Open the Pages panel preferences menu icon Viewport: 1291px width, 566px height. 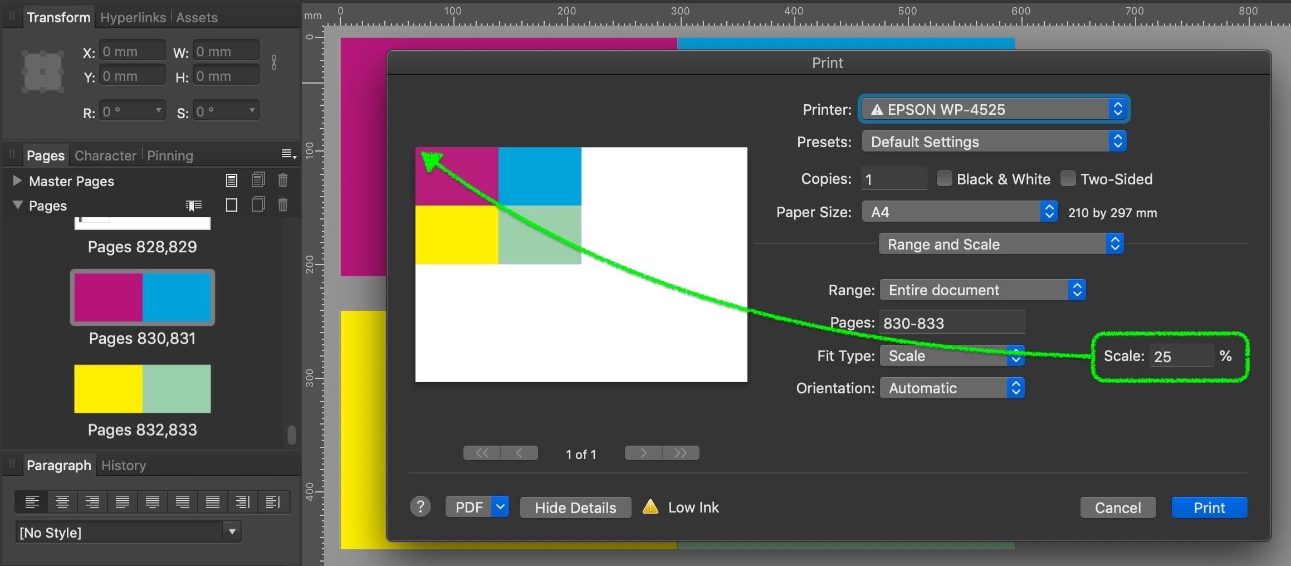[x=288, y=154]
